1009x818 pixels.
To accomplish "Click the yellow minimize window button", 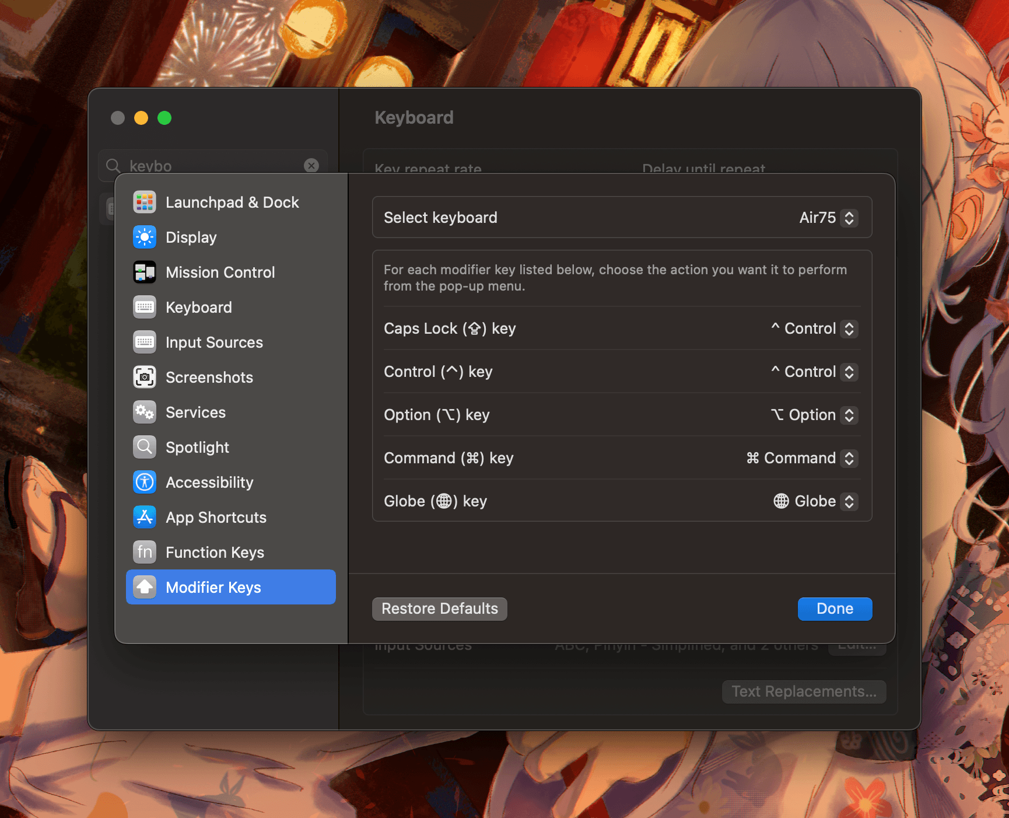I will pos(141,118).
